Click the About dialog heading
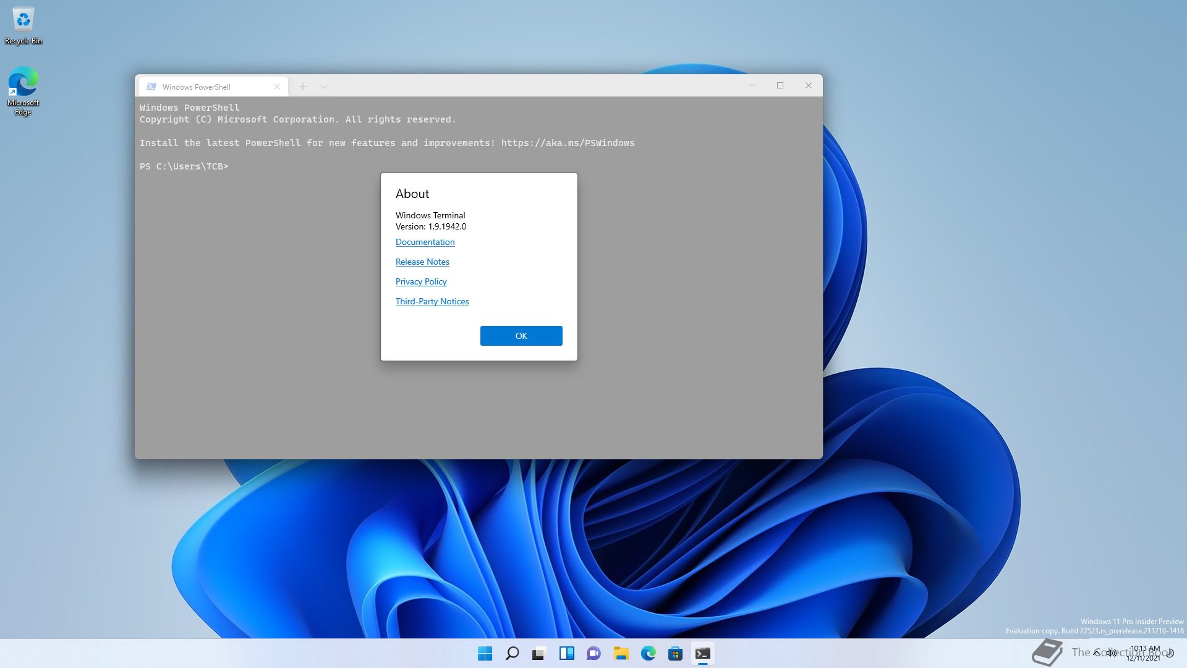This screenshot has height=668, width=1187. pyautogui.click(x=412, y=194)
